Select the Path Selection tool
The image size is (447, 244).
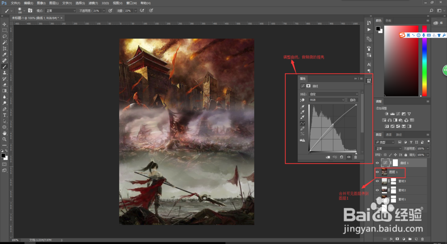(4, 121)
